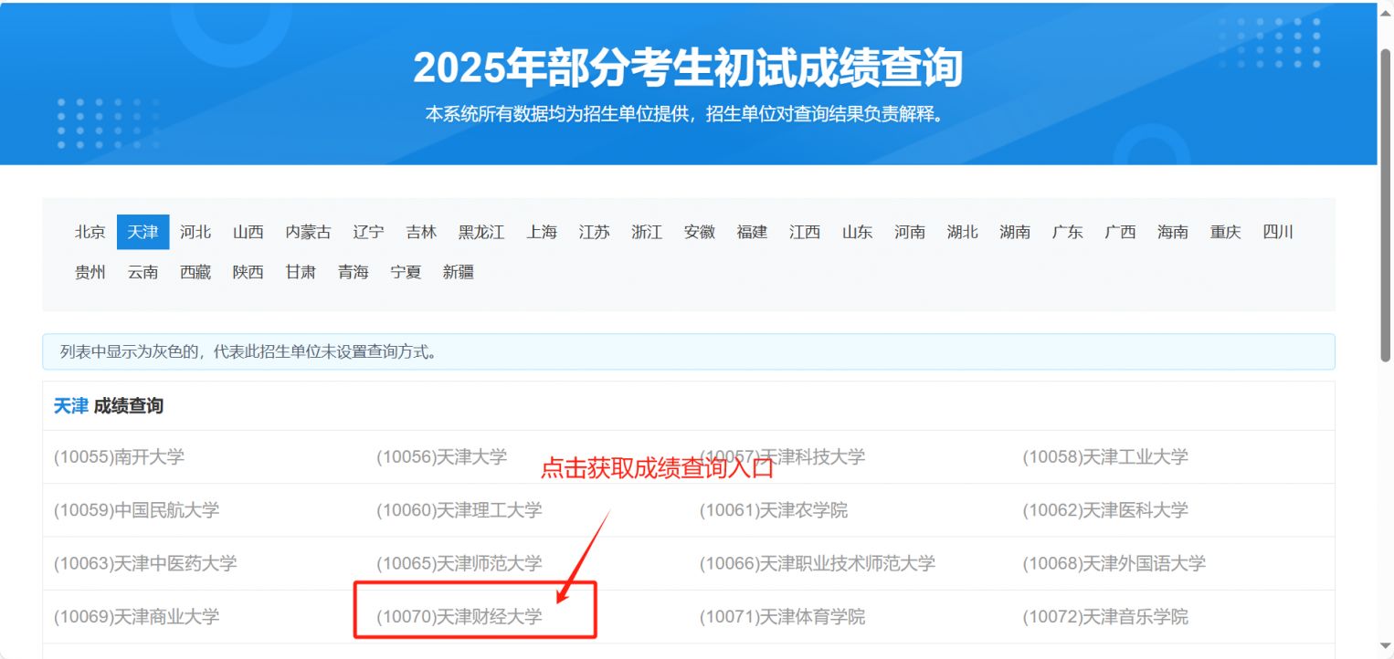Choose the 山东 province tab
This screenshot has width=1394, height=659.
[x=858, y=232]
